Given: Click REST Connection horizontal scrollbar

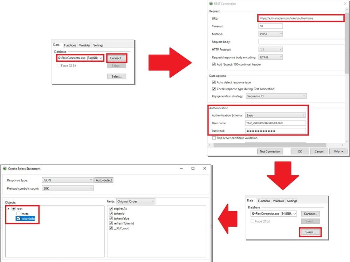Looking at the screenshot, I should (x=270, y=145).
